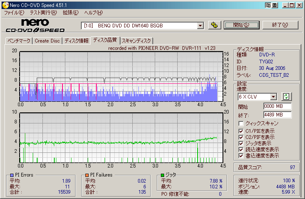Switch to the Create Disc tab
305x199 pixels.
tap(47, 41)
